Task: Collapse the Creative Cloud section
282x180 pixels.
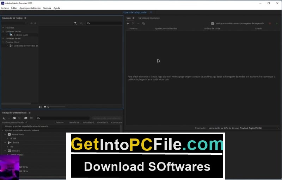Action: click(3, 42)
